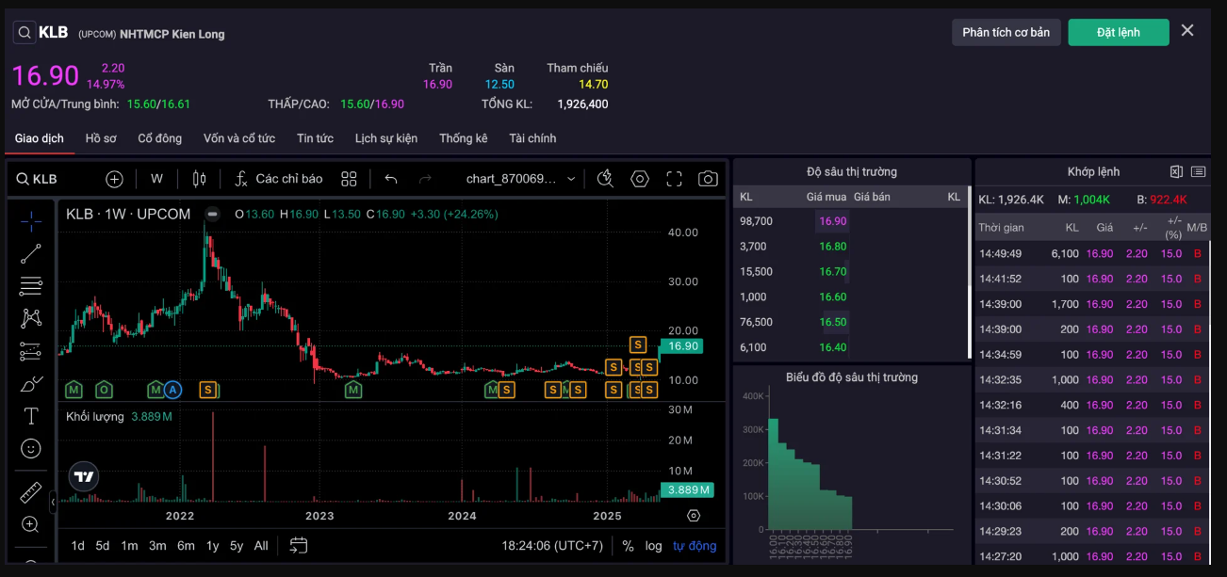Set chart range to 1d

78,546
